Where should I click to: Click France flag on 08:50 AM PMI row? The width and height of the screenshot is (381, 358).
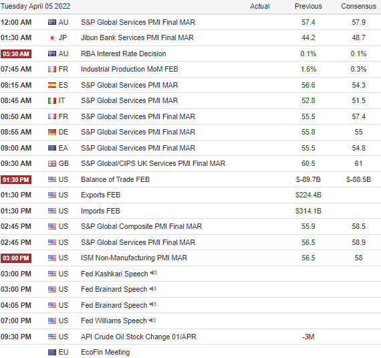click(52, 116)
